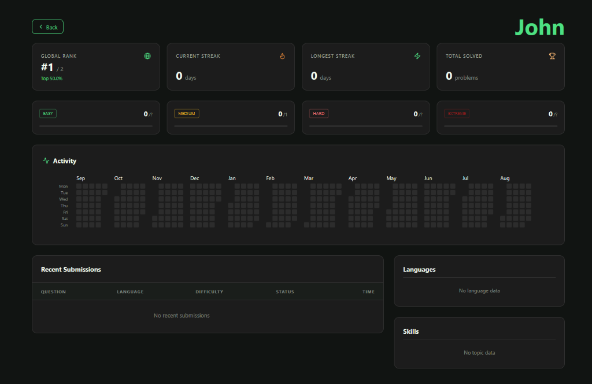592x384 pixels.
Task: Click the May month label in Activity
Action: (391, 178)
